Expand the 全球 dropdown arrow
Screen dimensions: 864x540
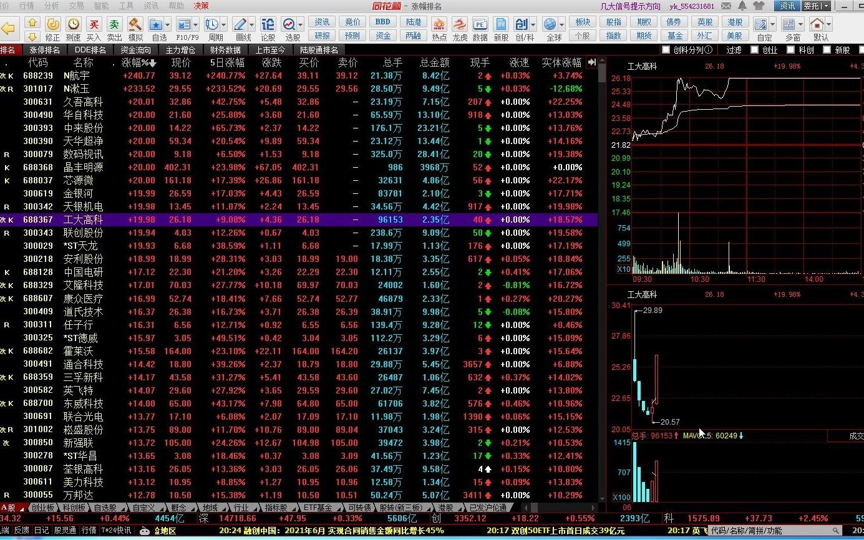pyautogui.click(x=561, y=25)
